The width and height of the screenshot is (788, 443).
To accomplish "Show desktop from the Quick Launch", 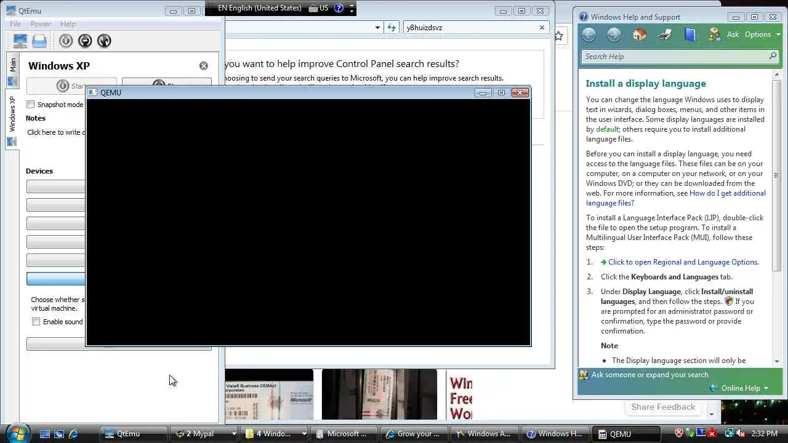I will (x=44, y=434).
